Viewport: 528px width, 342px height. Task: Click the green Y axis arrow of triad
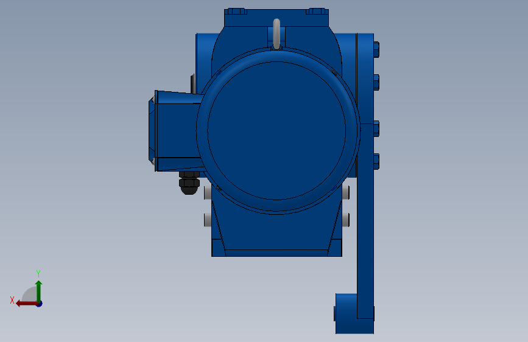39,291
